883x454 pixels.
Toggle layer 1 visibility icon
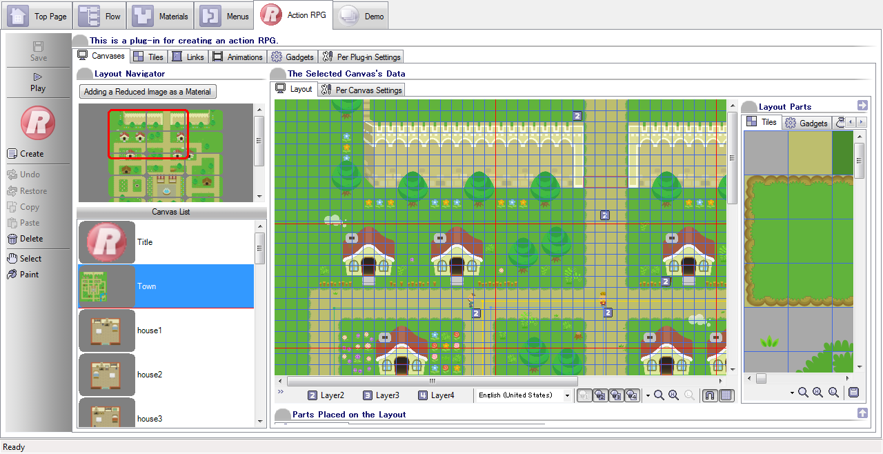tap(584, 395)
